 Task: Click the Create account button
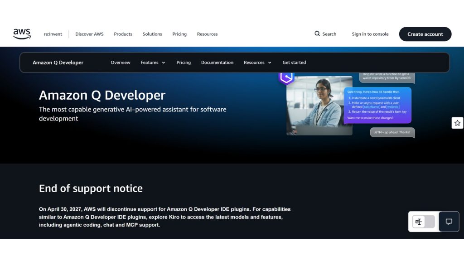(425, 34)
